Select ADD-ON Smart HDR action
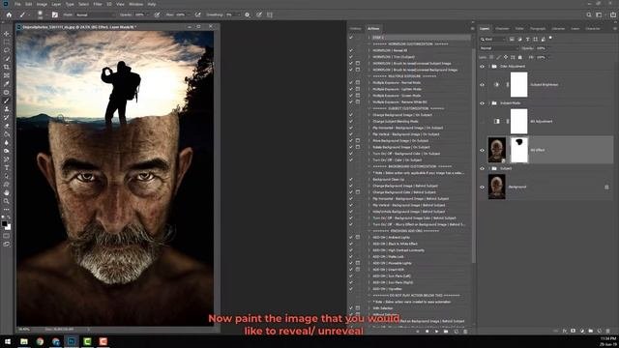This screenshot has width=619, height=348. pyautogui.click(x=389, y=270)
